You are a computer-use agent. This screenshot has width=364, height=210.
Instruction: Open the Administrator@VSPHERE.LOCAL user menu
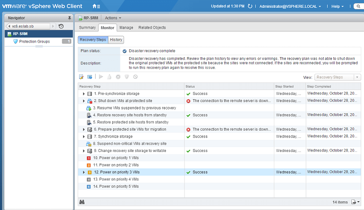tap(296, 6)
